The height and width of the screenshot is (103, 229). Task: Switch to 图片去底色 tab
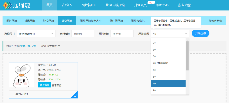click(x=138, y=20)
